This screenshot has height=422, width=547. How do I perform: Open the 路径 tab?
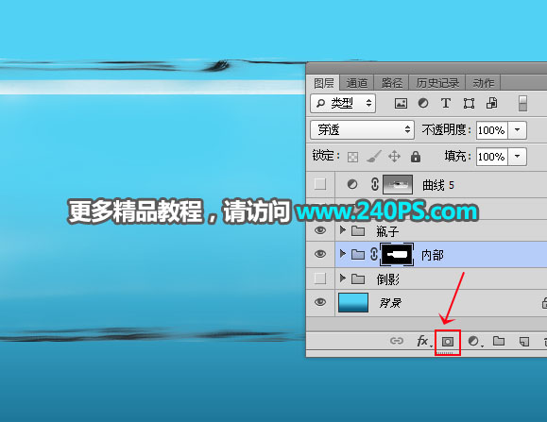[391, 83]
